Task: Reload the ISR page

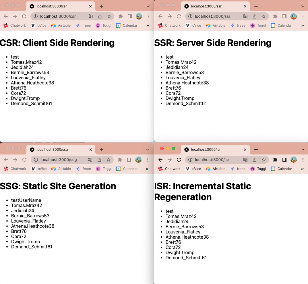Action: [x=179, y=159]
